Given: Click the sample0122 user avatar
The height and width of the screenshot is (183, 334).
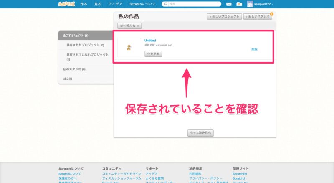Looking at the screenshot, I should 250,4.
